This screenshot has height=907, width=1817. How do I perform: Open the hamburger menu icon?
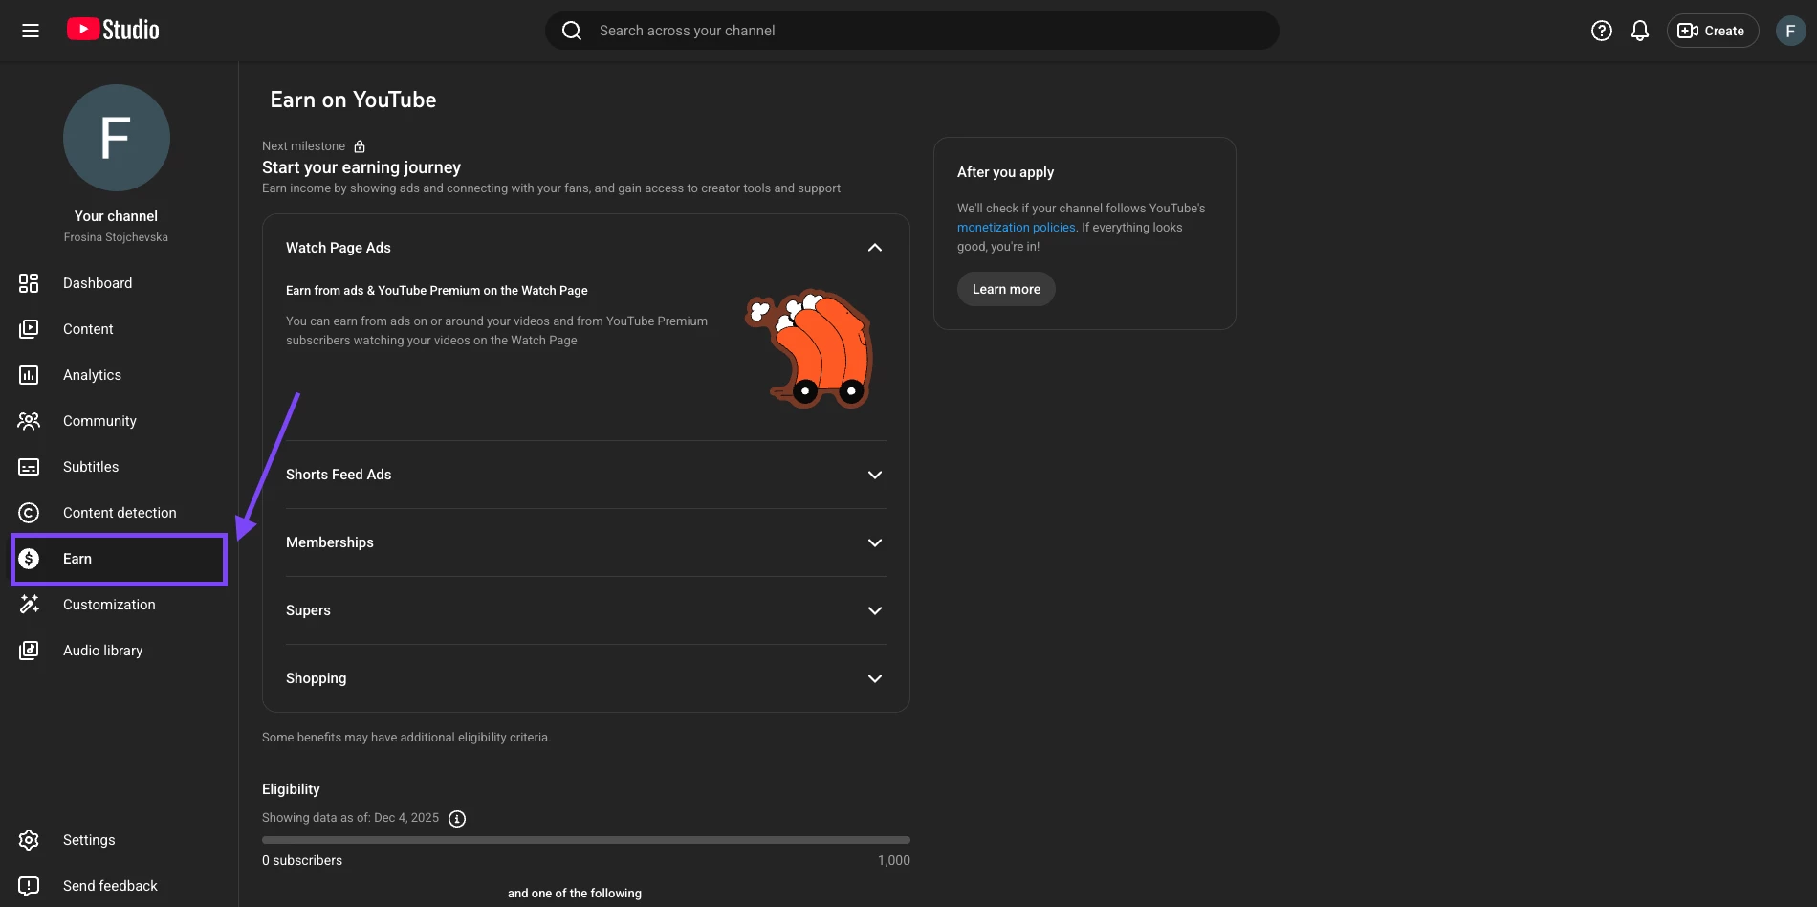[x=31, y=31]
